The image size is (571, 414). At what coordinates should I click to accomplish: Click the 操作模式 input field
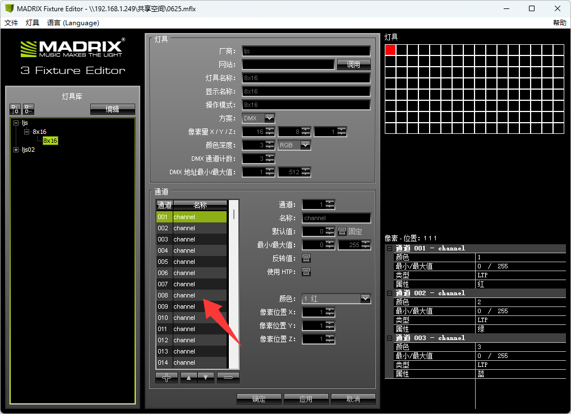[x=306, y=105]
